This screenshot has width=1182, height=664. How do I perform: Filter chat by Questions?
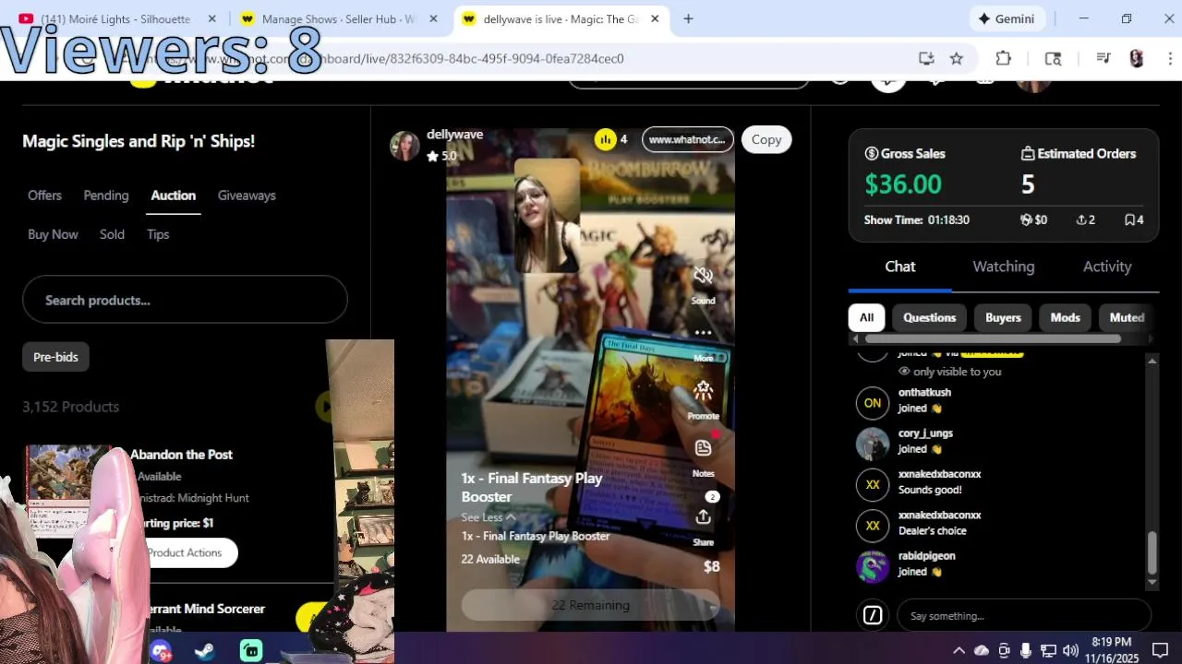929,317
